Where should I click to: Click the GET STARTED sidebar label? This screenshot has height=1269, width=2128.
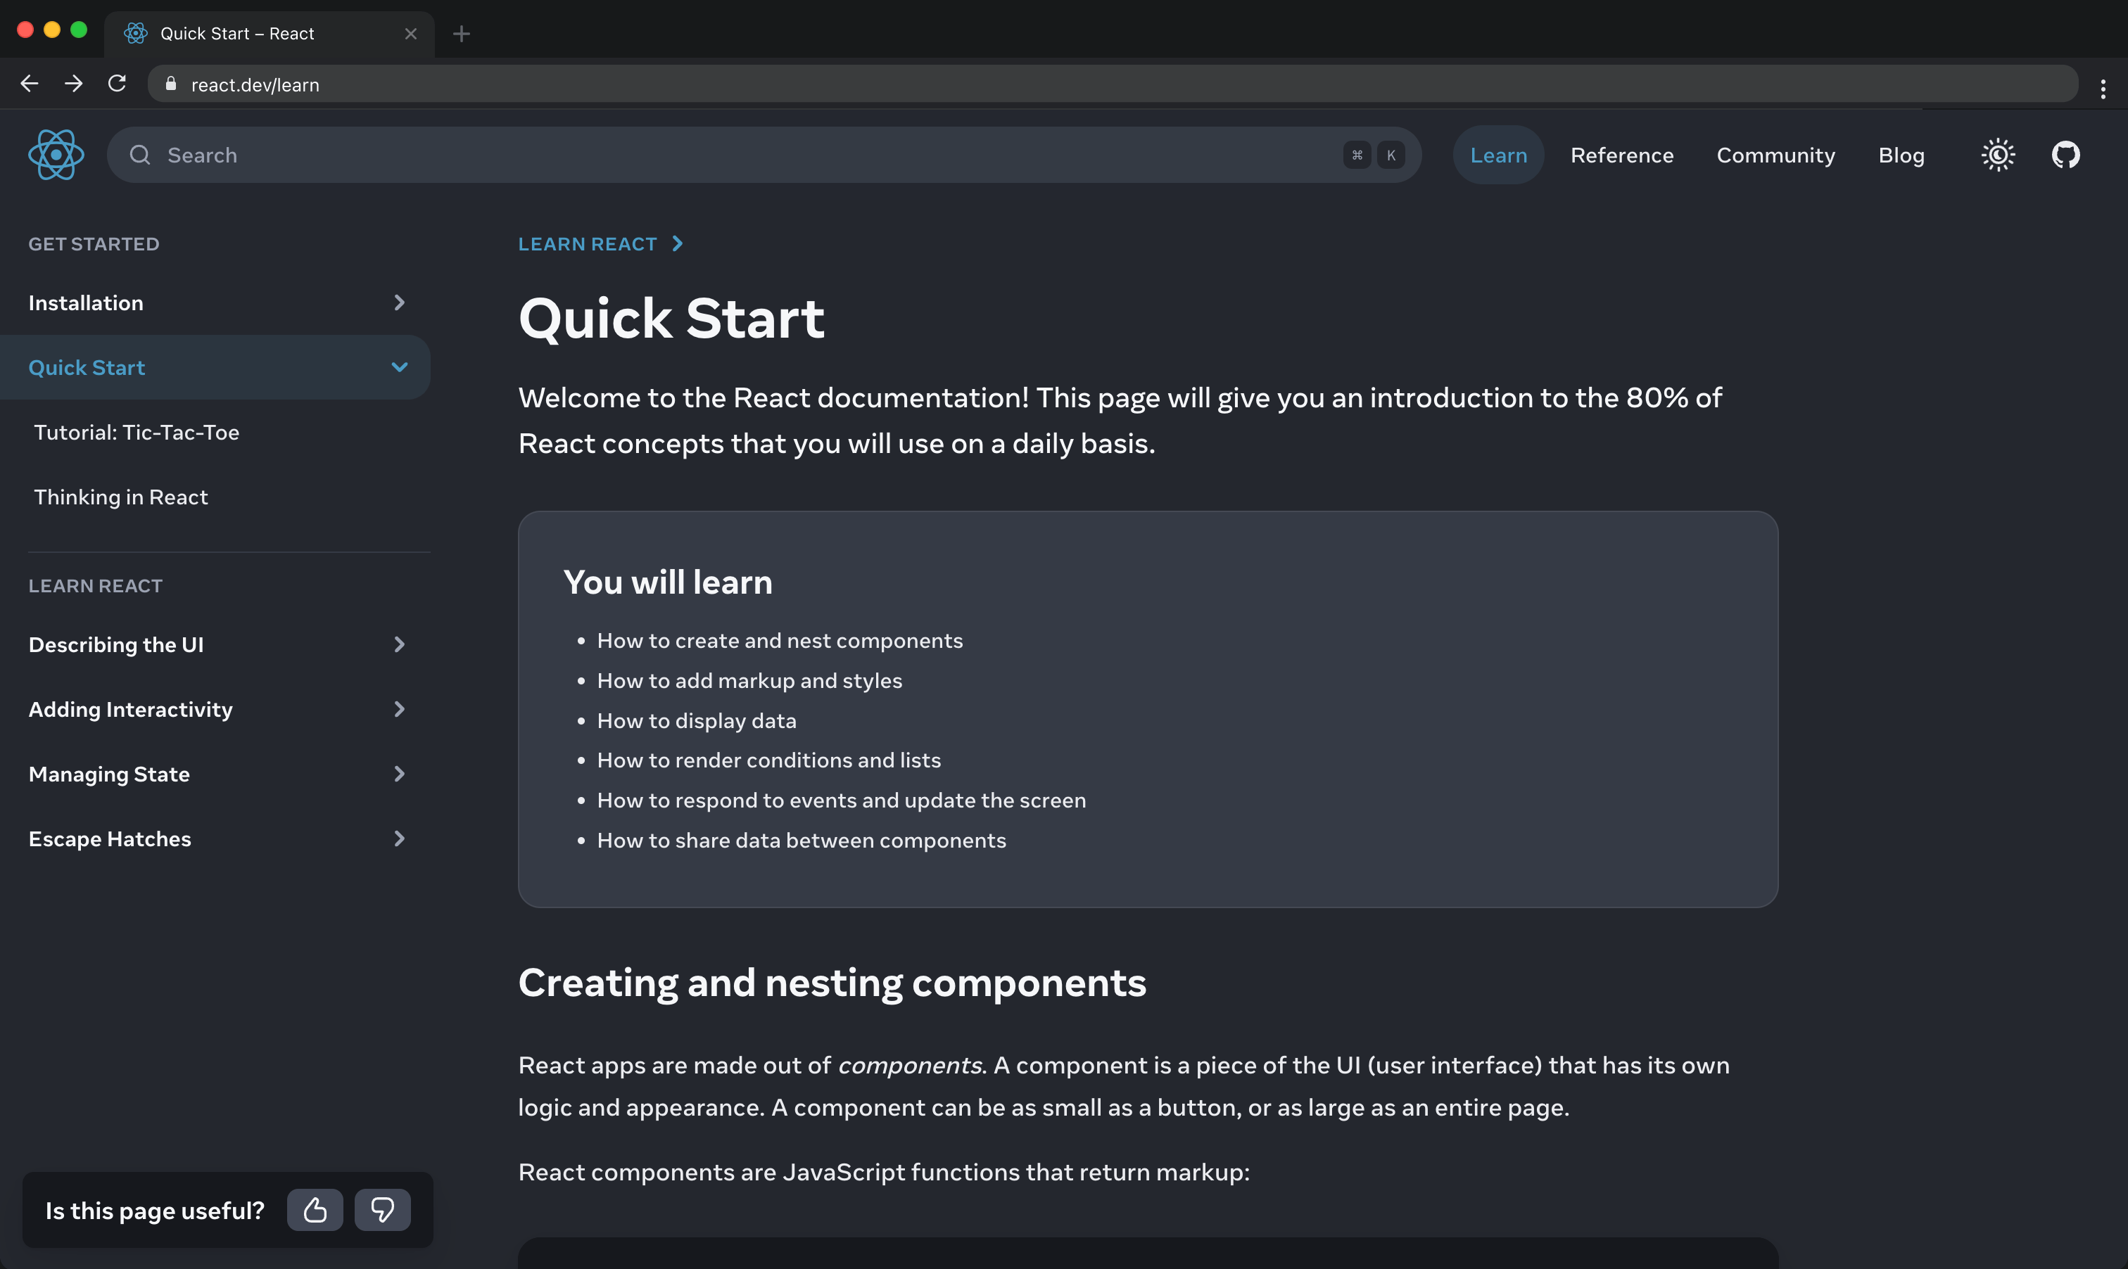point(94,243)
